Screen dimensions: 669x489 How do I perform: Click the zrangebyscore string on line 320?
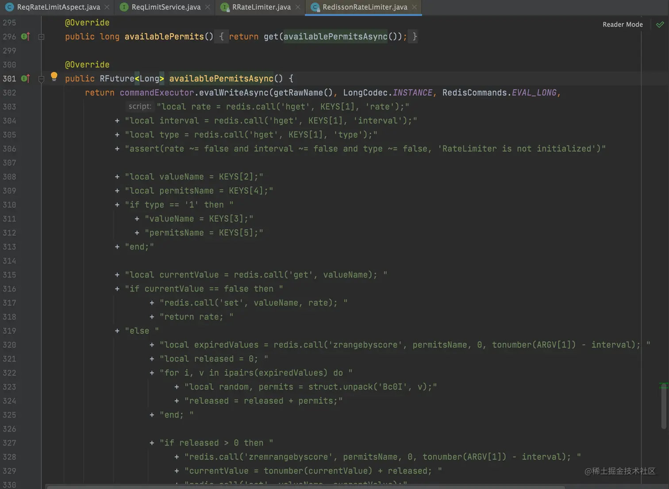coord(405,345)
